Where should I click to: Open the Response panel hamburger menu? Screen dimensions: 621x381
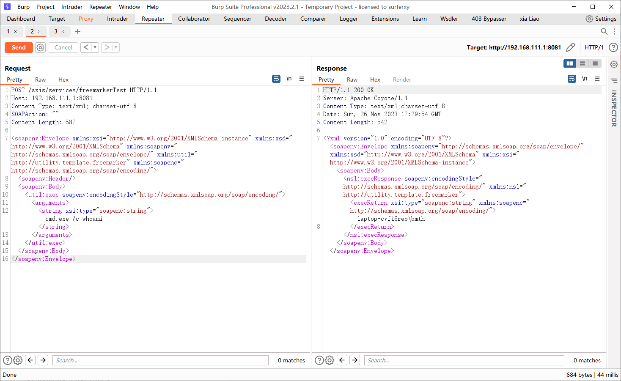coord(597,79)
